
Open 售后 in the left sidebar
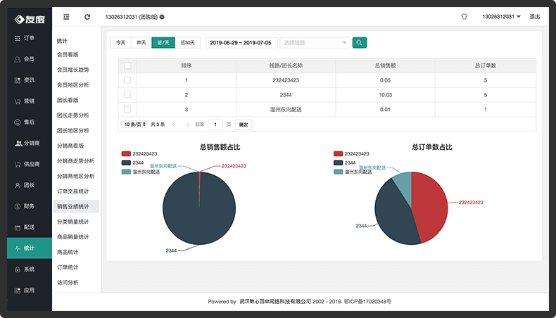[30, 122]
